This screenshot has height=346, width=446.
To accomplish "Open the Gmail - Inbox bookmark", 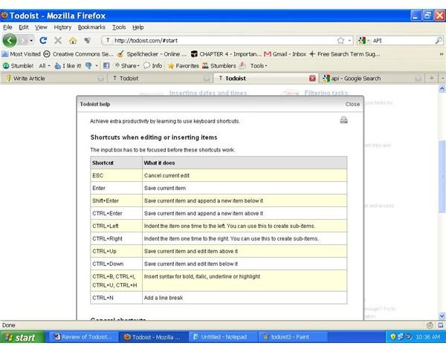I will (x=285, y=54).
